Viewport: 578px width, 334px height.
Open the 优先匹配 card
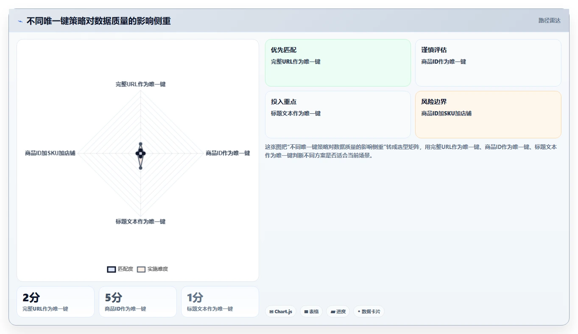pyautogui.click(x=338, y=63)
